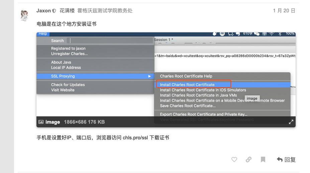
Task: Click the text 电脑是在这个地方安装证书
Action: click(x=67, y=24)
